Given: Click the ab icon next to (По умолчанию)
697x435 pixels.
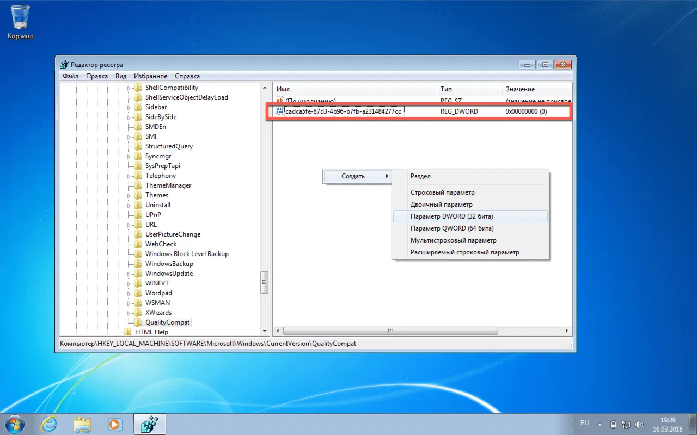Looking at the screenshot, I should [279, 100].
